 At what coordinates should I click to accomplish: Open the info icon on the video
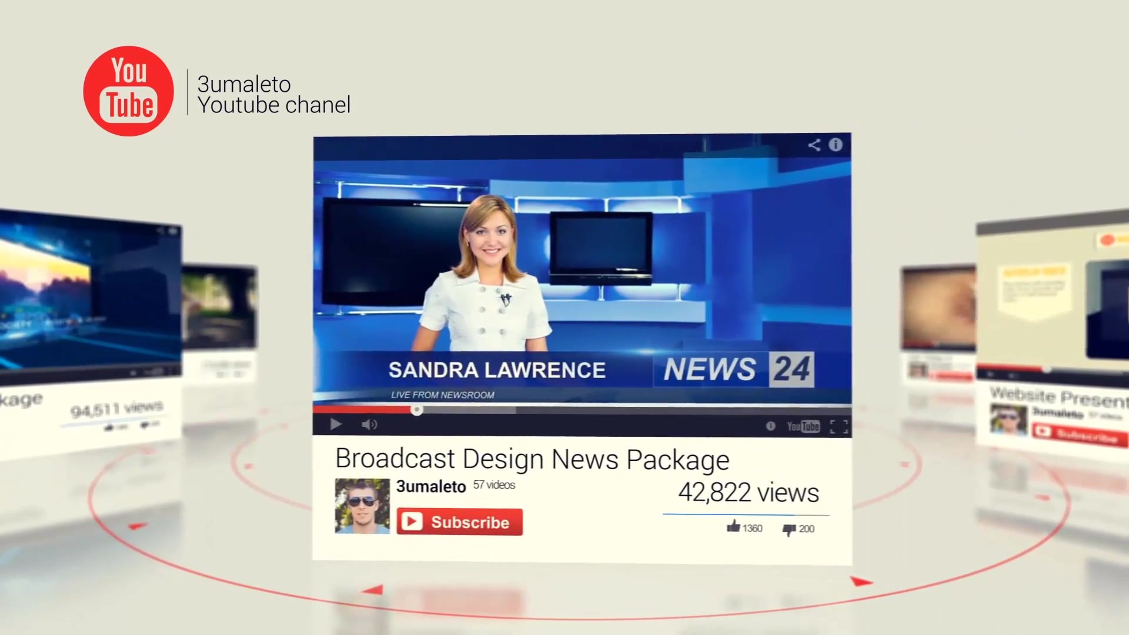click(836, 145)
